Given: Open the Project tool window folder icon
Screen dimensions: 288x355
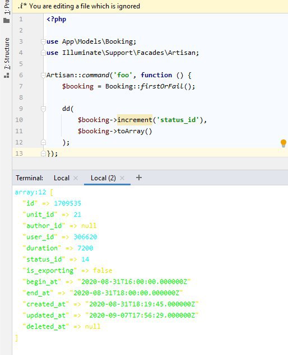Looking at the screenshot, I should (x=7, y=21).
